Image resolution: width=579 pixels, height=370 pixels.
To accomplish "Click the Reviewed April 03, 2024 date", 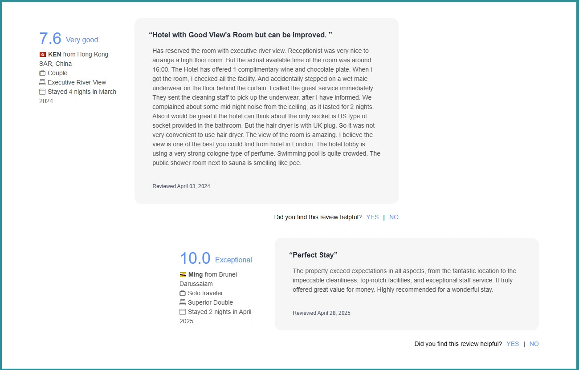I will pos(181,186).
